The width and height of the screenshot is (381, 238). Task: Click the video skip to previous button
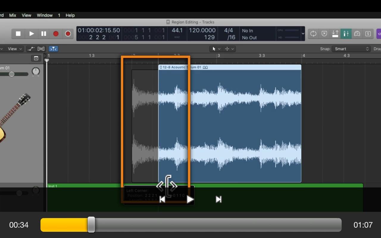coord(162,199)
